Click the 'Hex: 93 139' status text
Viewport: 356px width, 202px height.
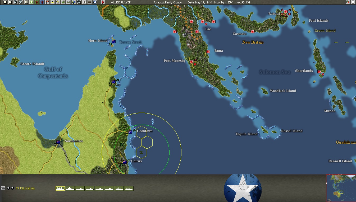click(x=243, y=2)
